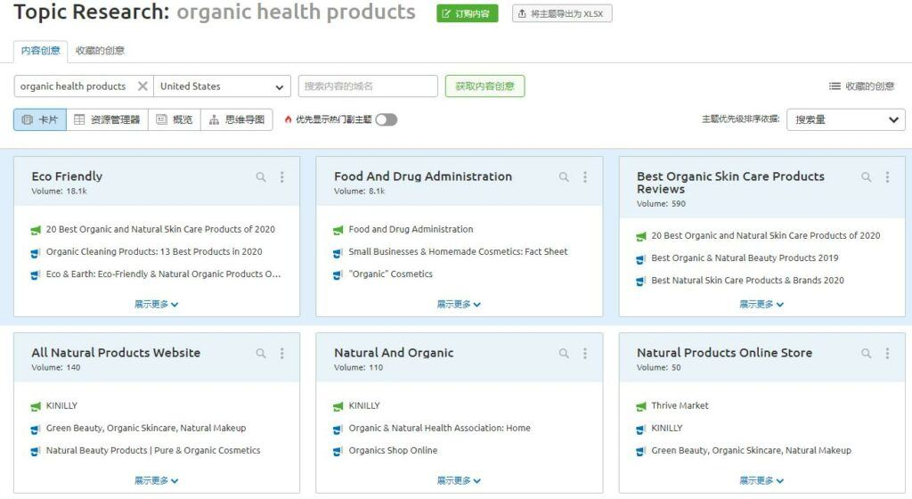Screen dimensions: 912x499
Task: Click search icon on All Natural Products Website card
Action: point(261,353)
